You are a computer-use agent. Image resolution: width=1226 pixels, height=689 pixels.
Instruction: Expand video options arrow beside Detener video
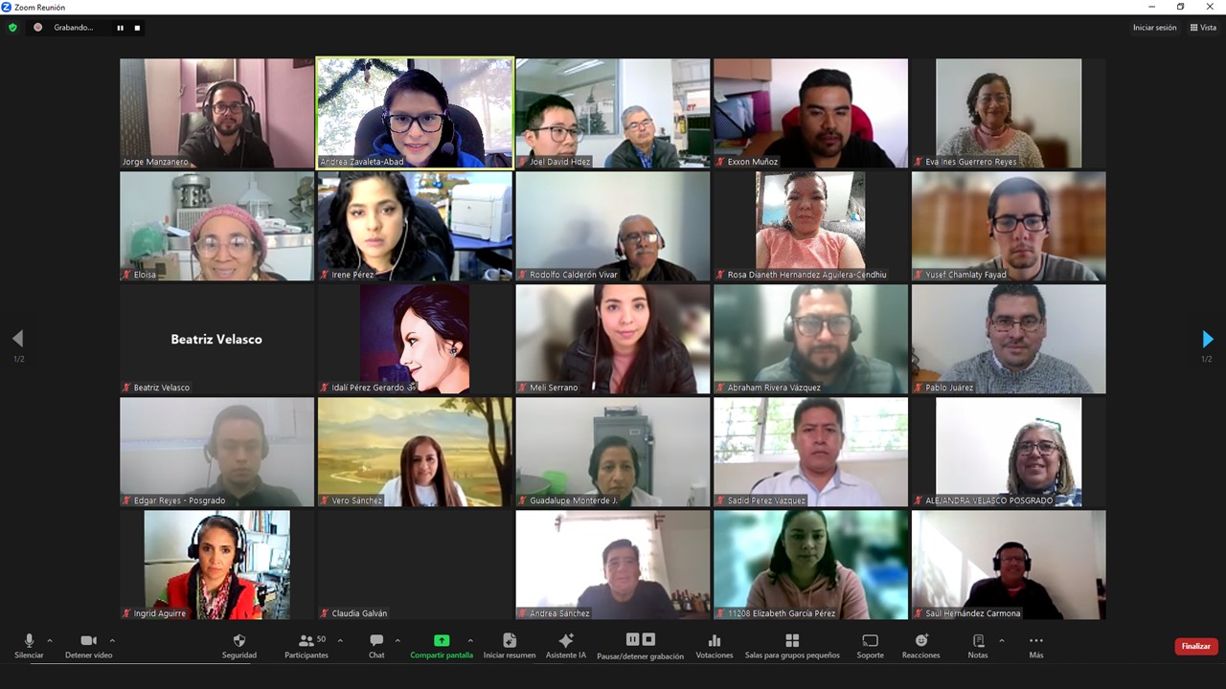coord(112,641)
